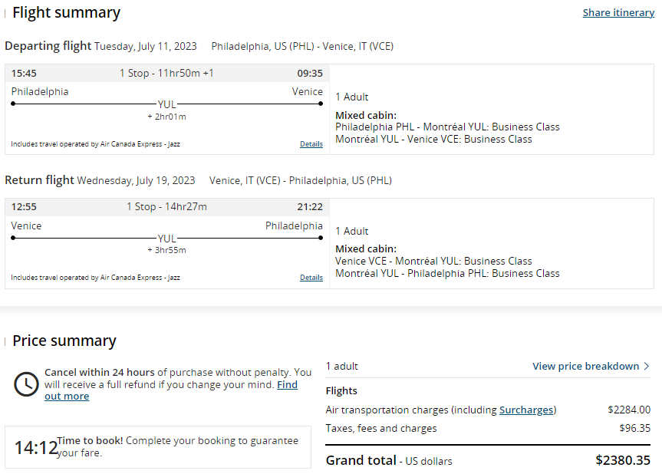The width and height of the screenshot is (662, 474).
Task: Click the Grand total amount $2380.35
Action: coord(623,461)
